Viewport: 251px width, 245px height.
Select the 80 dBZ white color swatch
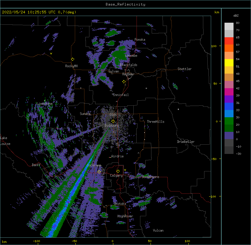point(229,26)
